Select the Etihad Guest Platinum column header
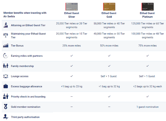 (x=147, y=15)
